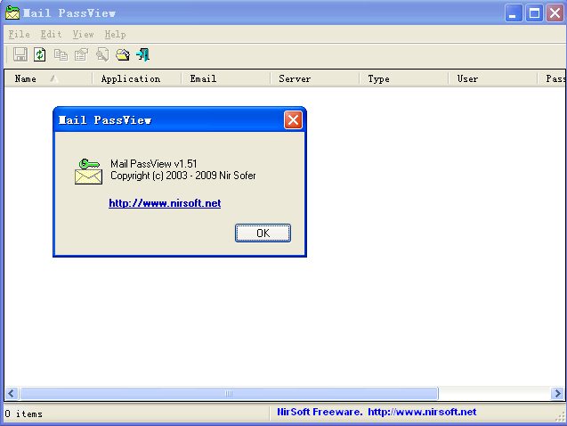567x426 pixels.
Task: Click the open folder toolbar icon
Action: click(x=123, y=55)
